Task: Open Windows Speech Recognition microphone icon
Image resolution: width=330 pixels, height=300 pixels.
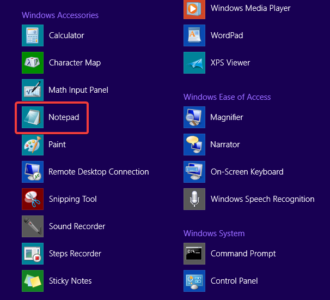Action: 194,199
